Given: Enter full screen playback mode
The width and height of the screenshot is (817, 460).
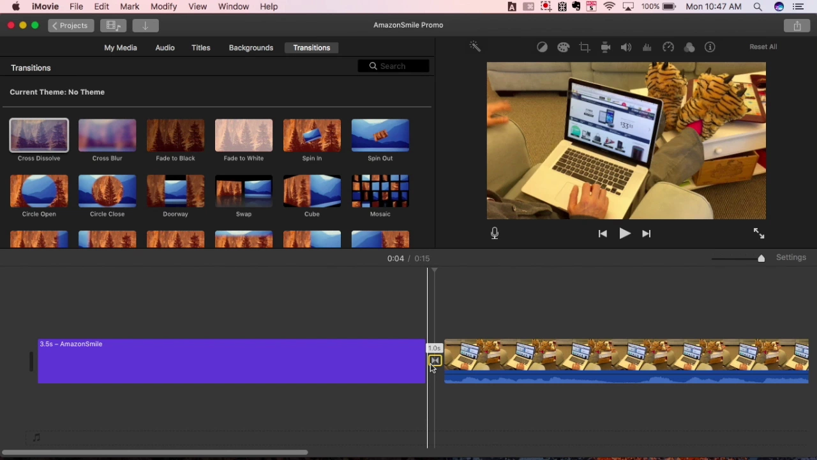Looking at the screenshot, I should click(759, 234).
